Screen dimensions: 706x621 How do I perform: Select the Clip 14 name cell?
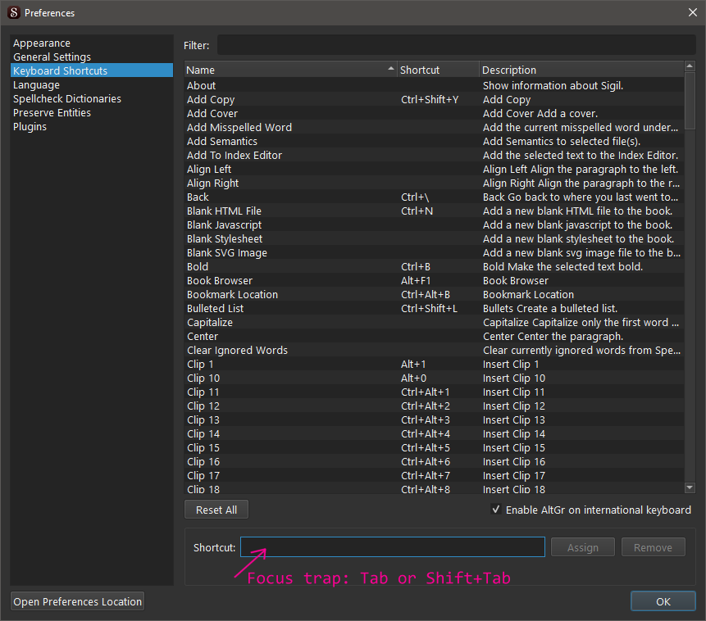(291, 434)
